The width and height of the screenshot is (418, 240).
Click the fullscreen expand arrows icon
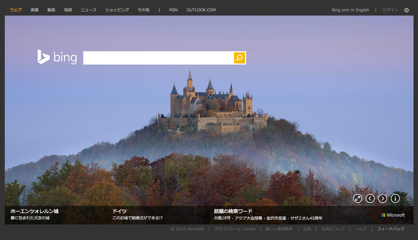[x=358, y=198]
